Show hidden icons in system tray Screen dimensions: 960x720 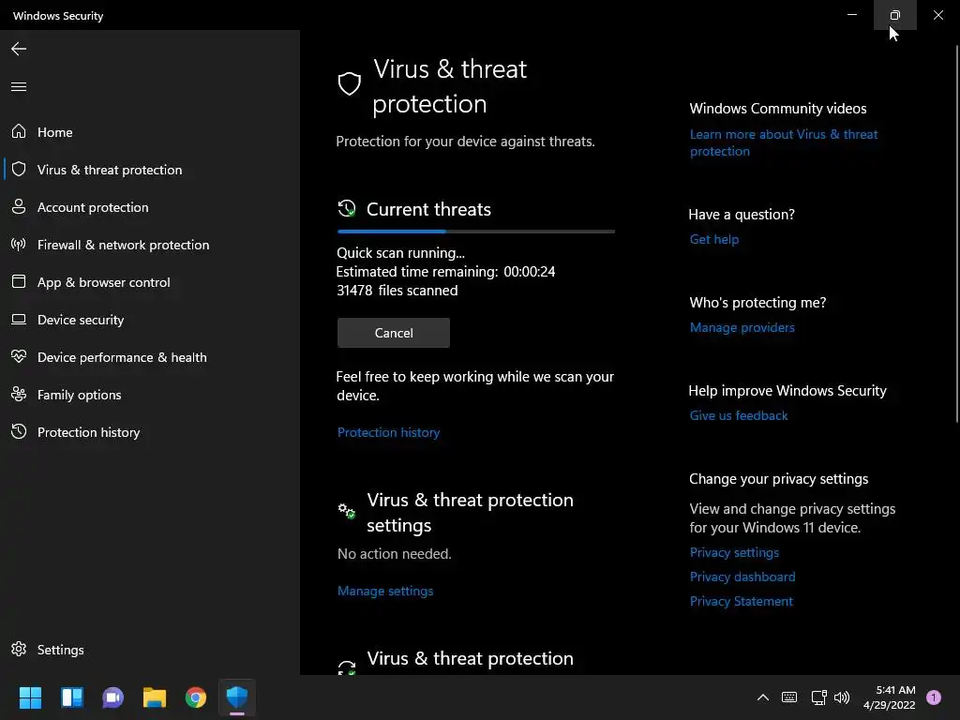tap(763, 697)
